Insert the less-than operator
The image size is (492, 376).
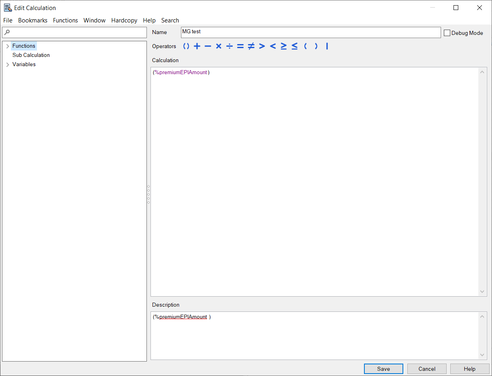coord(272,46)
